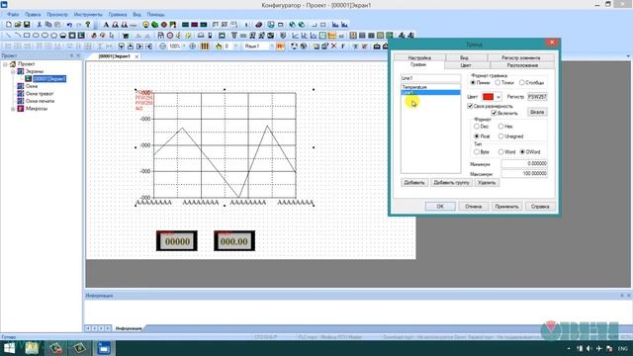This screenshot has height=356, width=633.
Task: Select the text tool letter A icon
Action: [x=106, y=25]
